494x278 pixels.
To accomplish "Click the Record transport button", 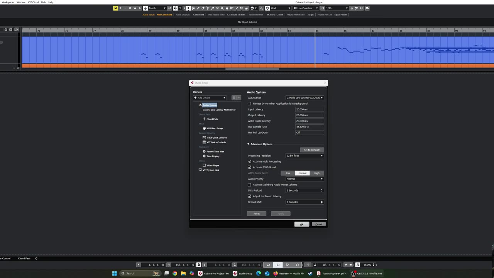I will (x=297, y=265).
